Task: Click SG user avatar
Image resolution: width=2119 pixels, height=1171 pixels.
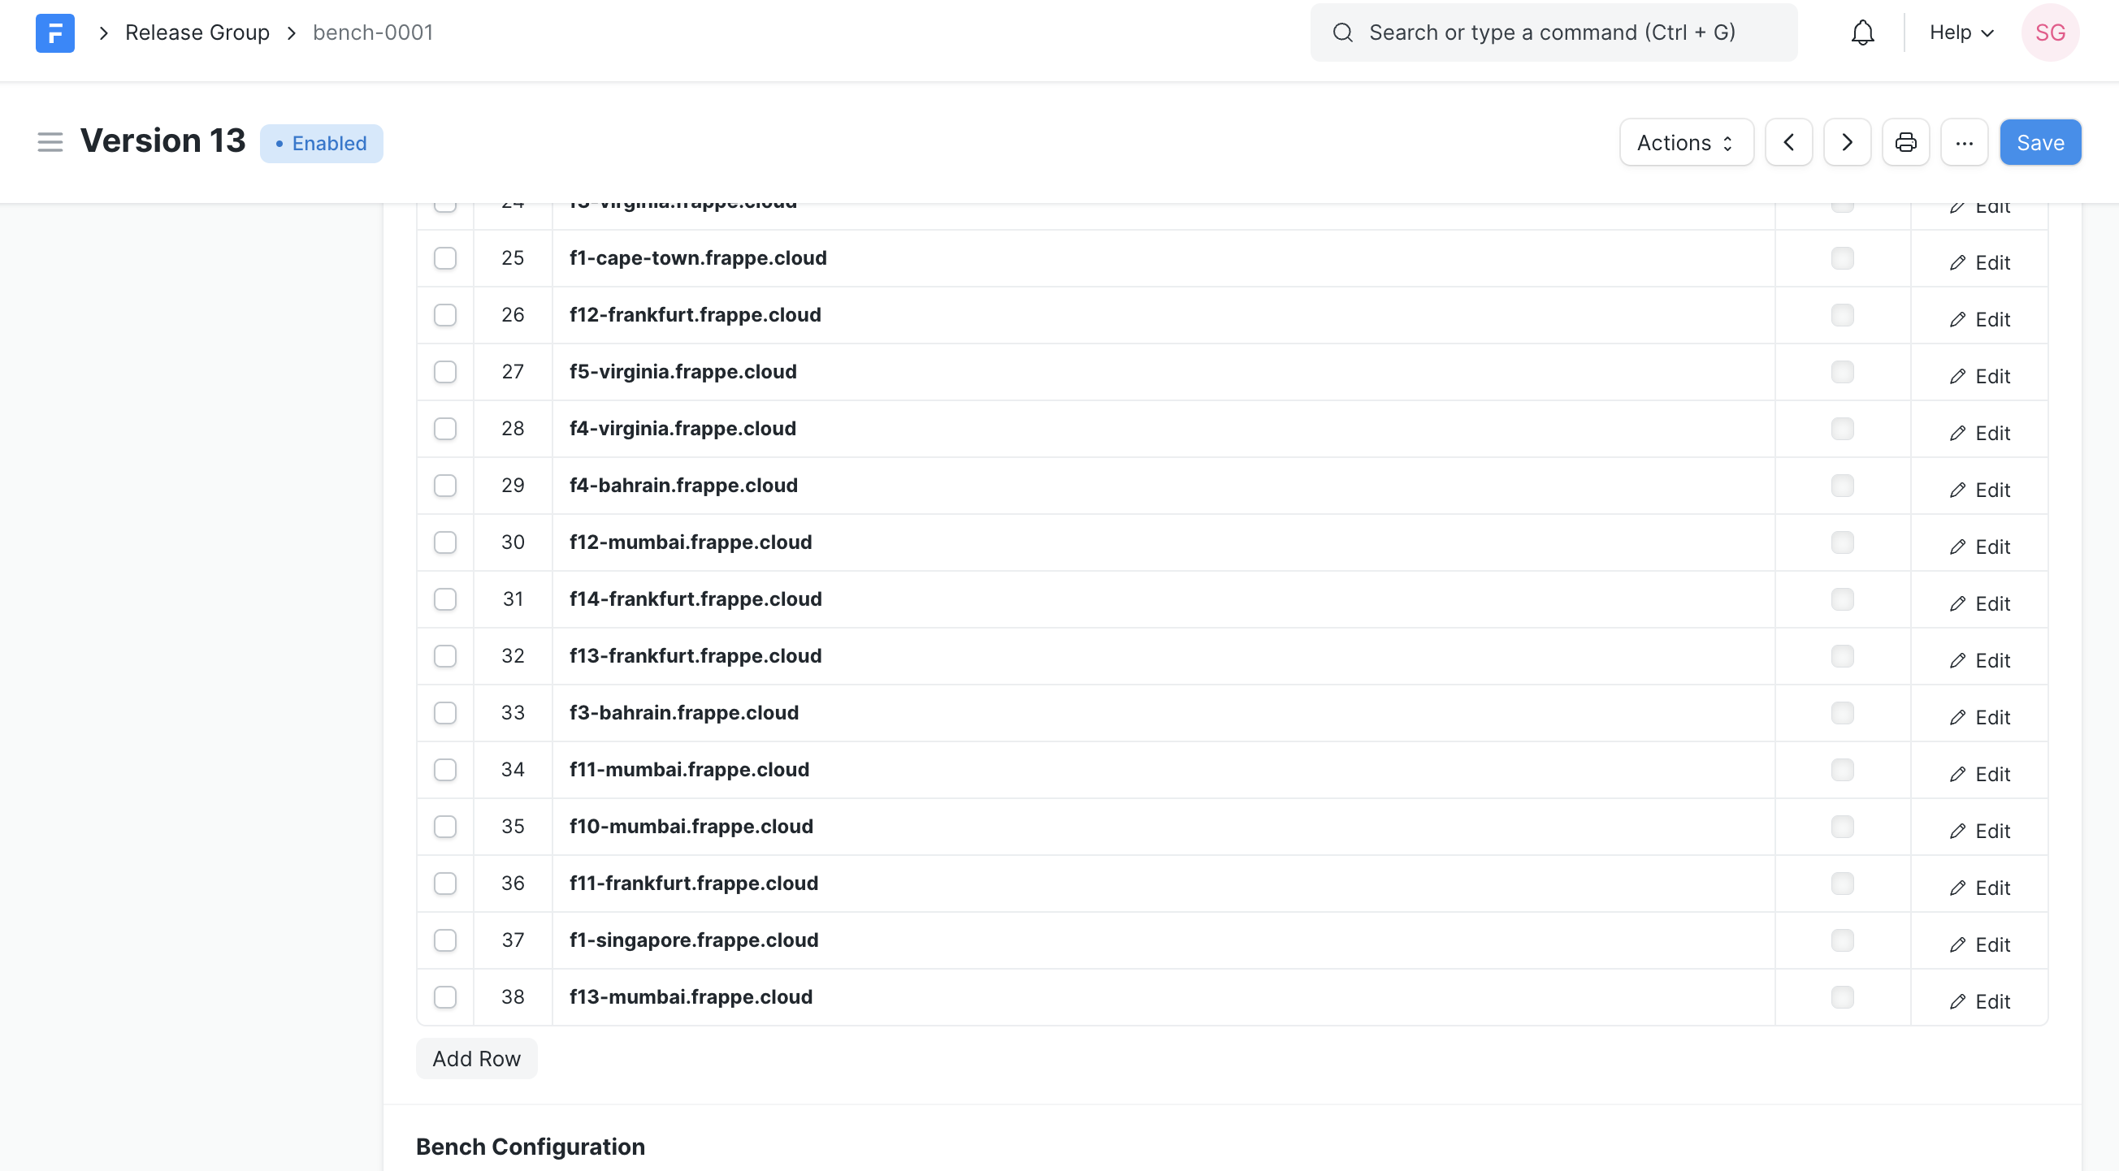Action: pos(2050,33)
